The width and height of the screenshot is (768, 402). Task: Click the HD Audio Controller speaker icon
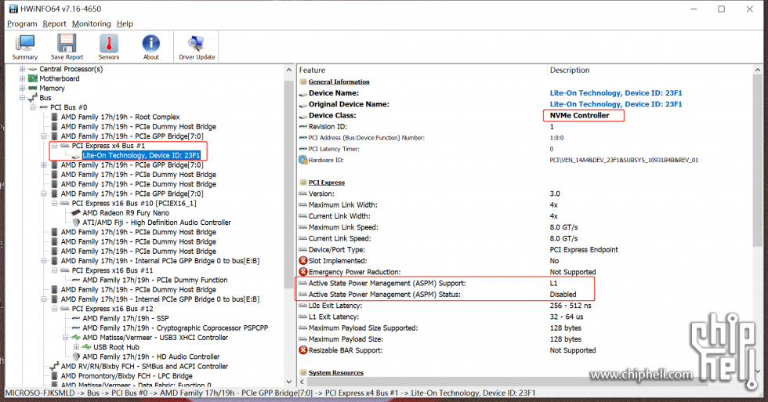pyautogui.click(x=76, y=357)
